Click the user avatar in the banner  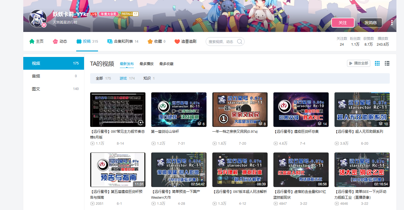coord(38,19)
